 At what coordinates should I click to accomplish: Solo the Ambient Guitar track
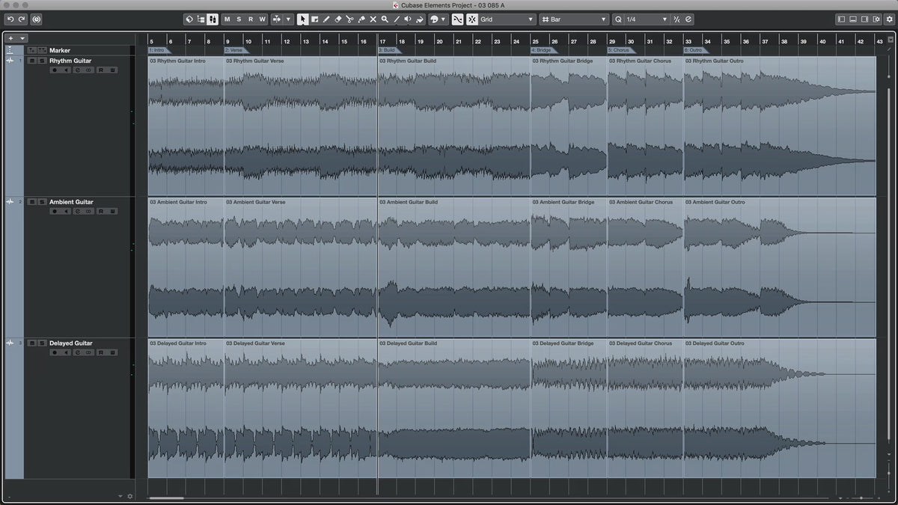pos(42,202)
